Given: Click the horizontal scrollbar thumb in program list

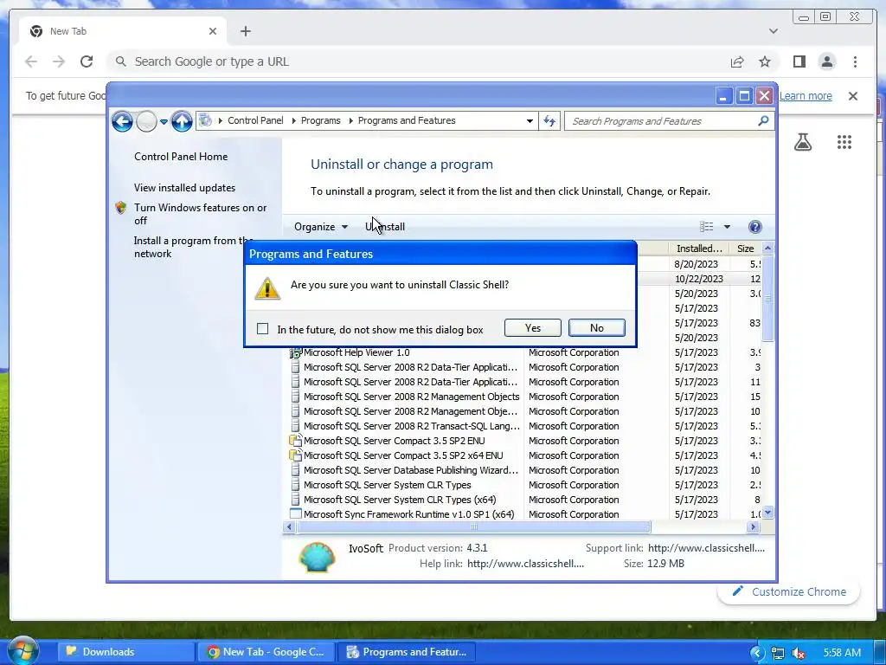Looking at the screenshot, I should point(473,527).
